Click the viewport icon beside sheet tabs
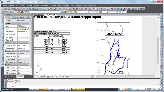164x92 pixels. coord(92,76)
